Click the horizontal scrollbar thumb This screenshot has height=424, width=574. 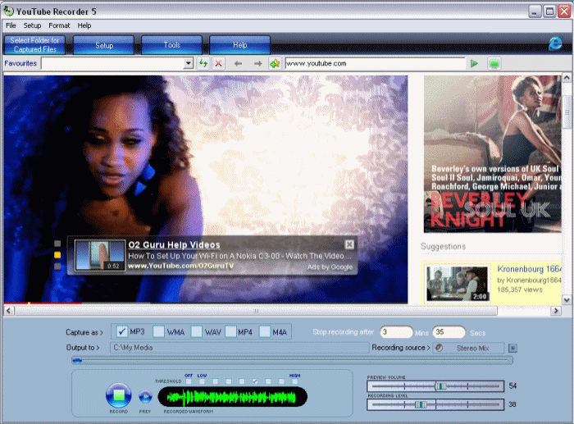[x=256, y=311]
